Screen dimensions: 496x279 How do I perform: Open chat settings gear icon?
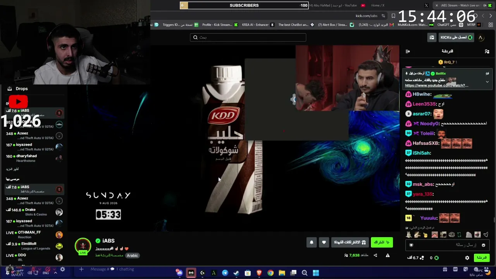tap(467, 258)
